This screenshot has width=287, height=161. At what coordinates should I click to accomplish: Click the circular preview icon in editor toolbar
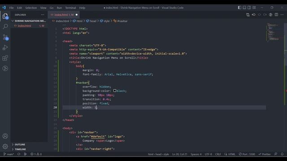(270, 15)
